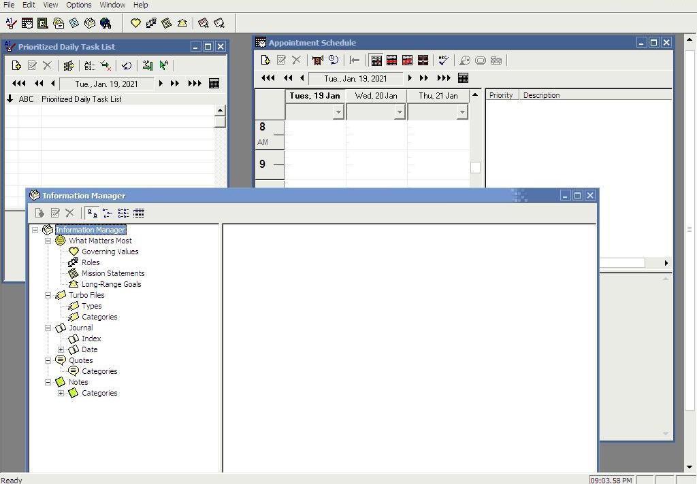Click the new item icon in Information Manager

tap(39, 213)
